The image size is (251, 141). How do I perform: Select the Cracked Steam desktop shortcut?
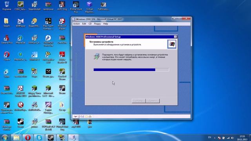[x=62, y=74]
